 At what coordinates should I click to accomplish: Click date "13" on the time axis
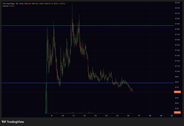point(96,115)
